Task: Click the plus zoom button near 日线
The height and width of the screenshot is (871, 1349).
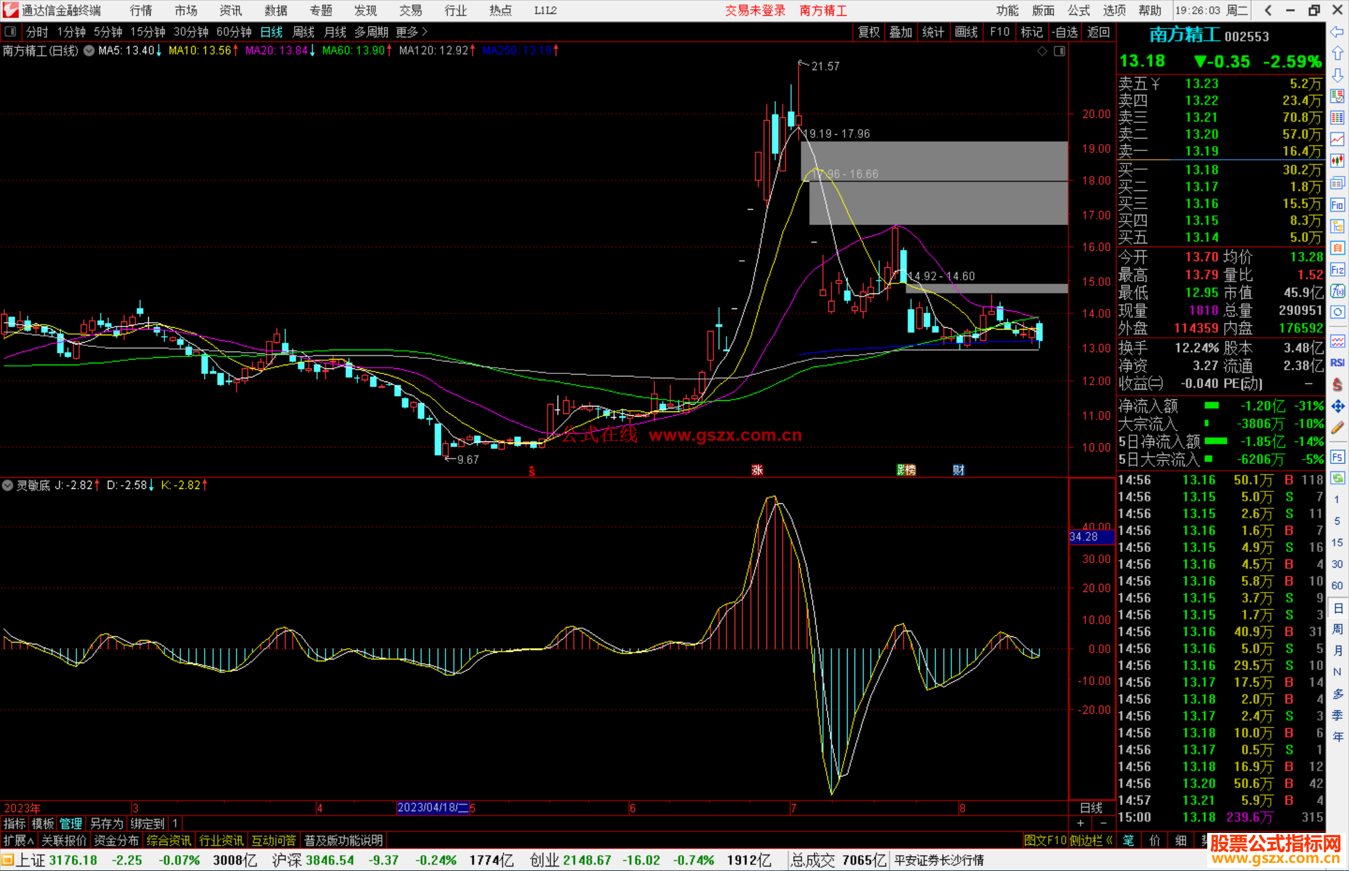Action: coord(1080,823)
